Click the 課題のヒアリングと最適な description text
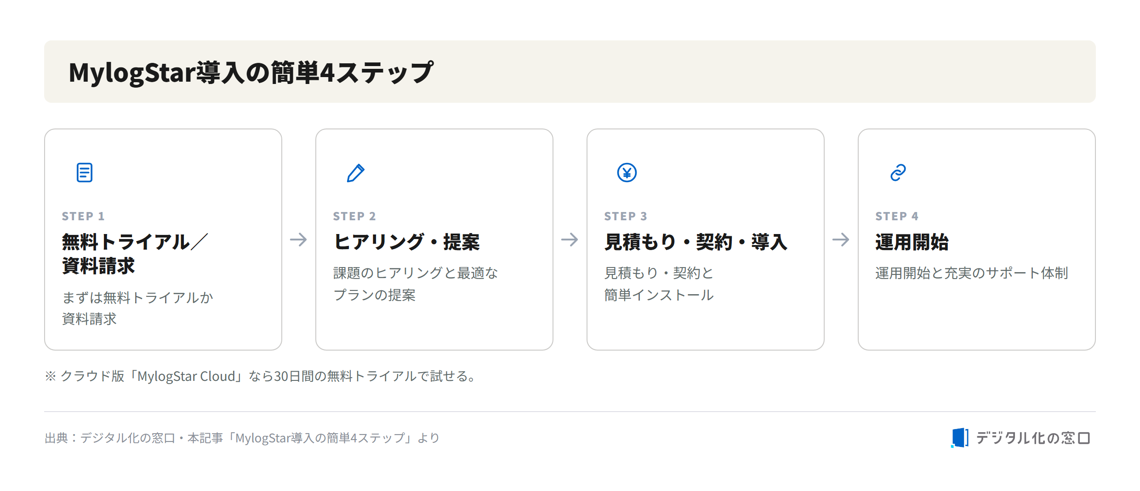This screenshot has height=491, width=1140. [416, 273]
